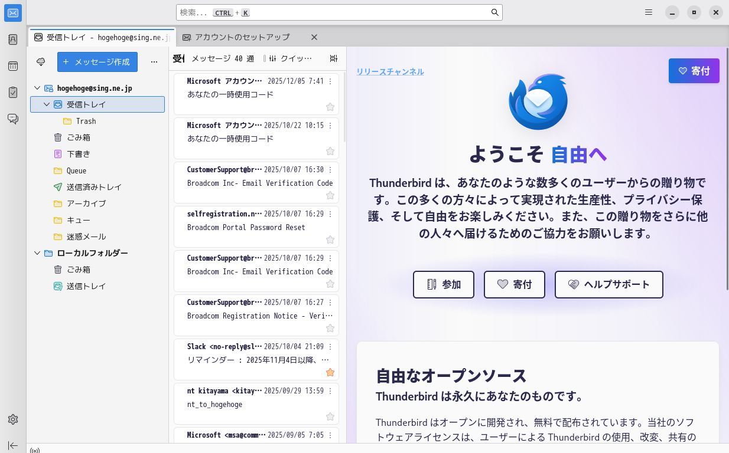Viewport: 729px width, 453px height.
Task: Open the Chat space icon
Action: (13, 119)
